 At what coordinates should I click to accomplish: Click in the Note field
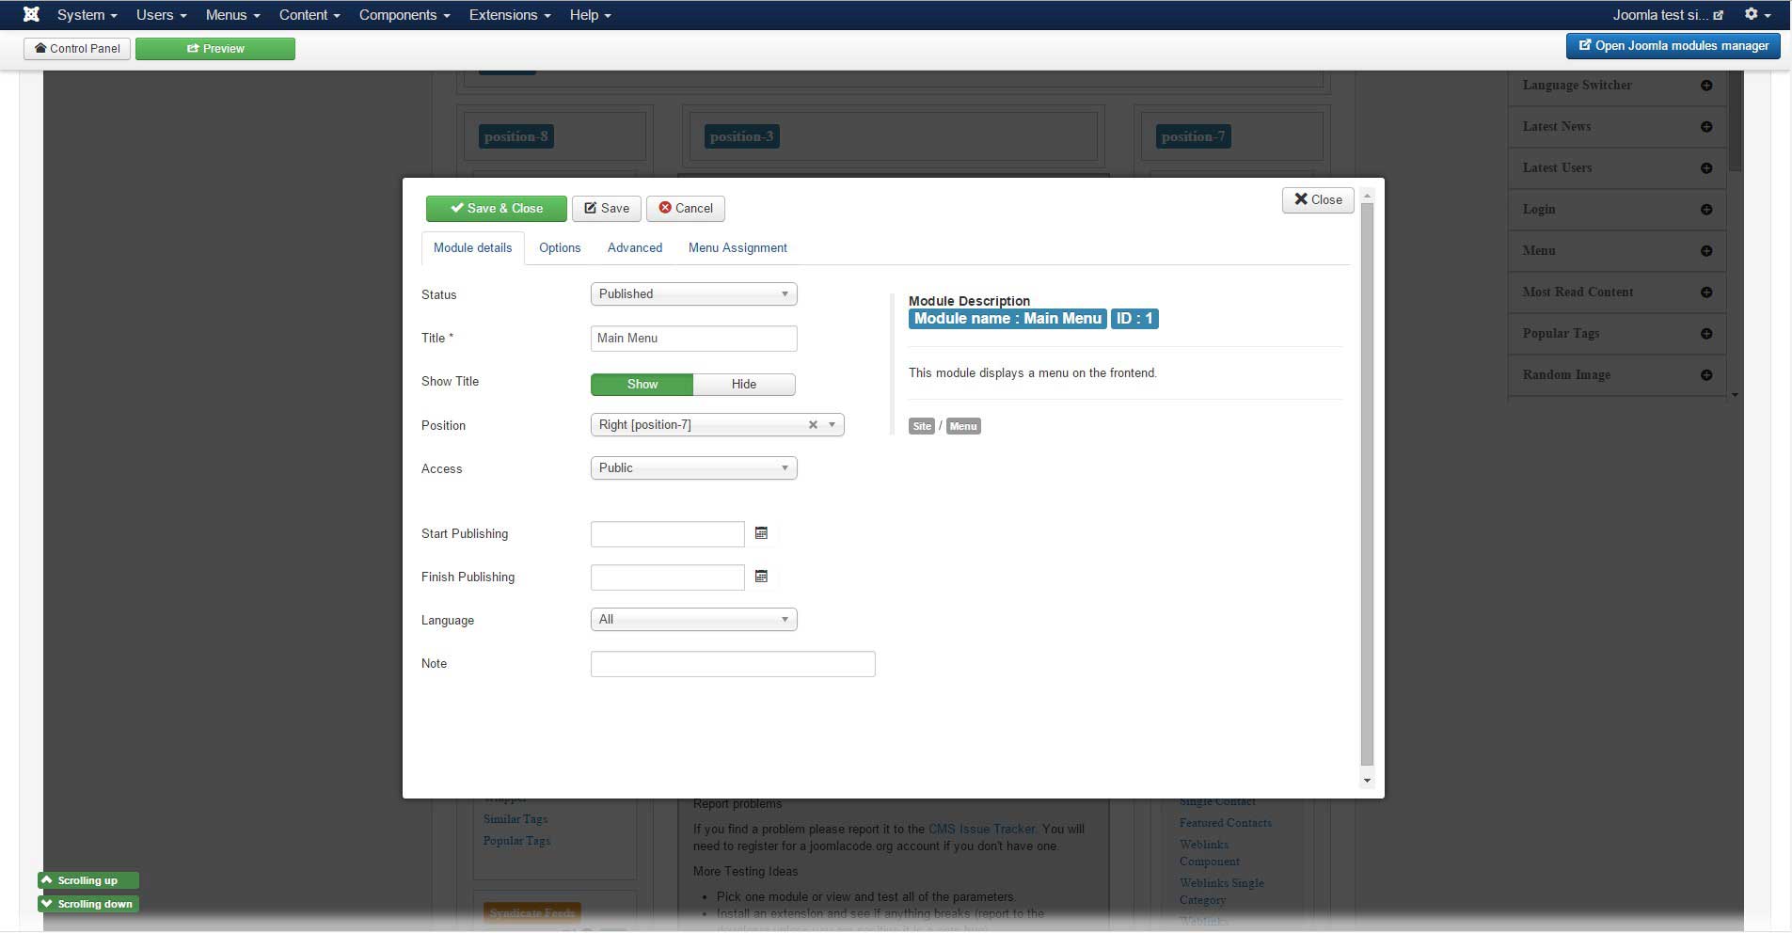click(733, 664)
